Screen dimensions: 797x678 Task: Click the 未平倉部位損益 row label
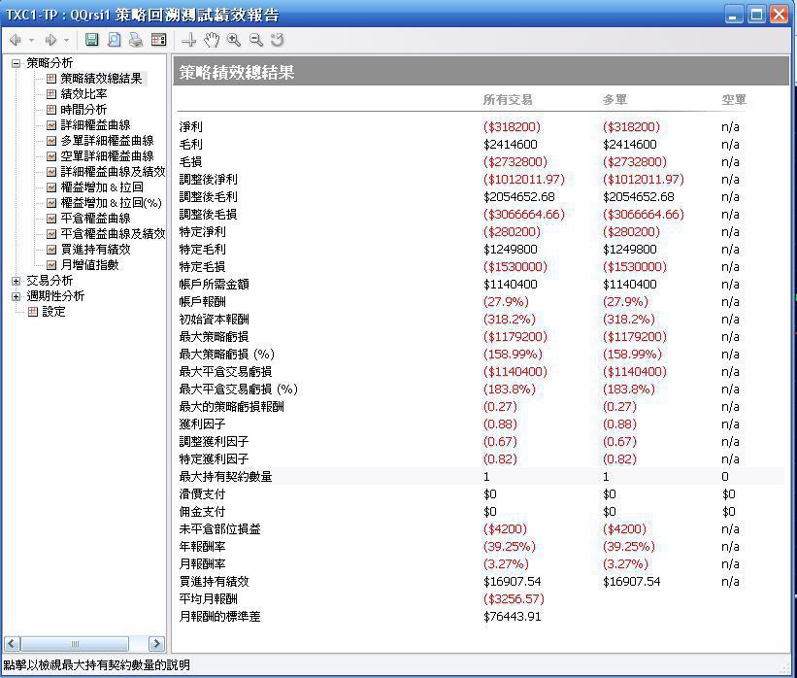click(220, 529)
